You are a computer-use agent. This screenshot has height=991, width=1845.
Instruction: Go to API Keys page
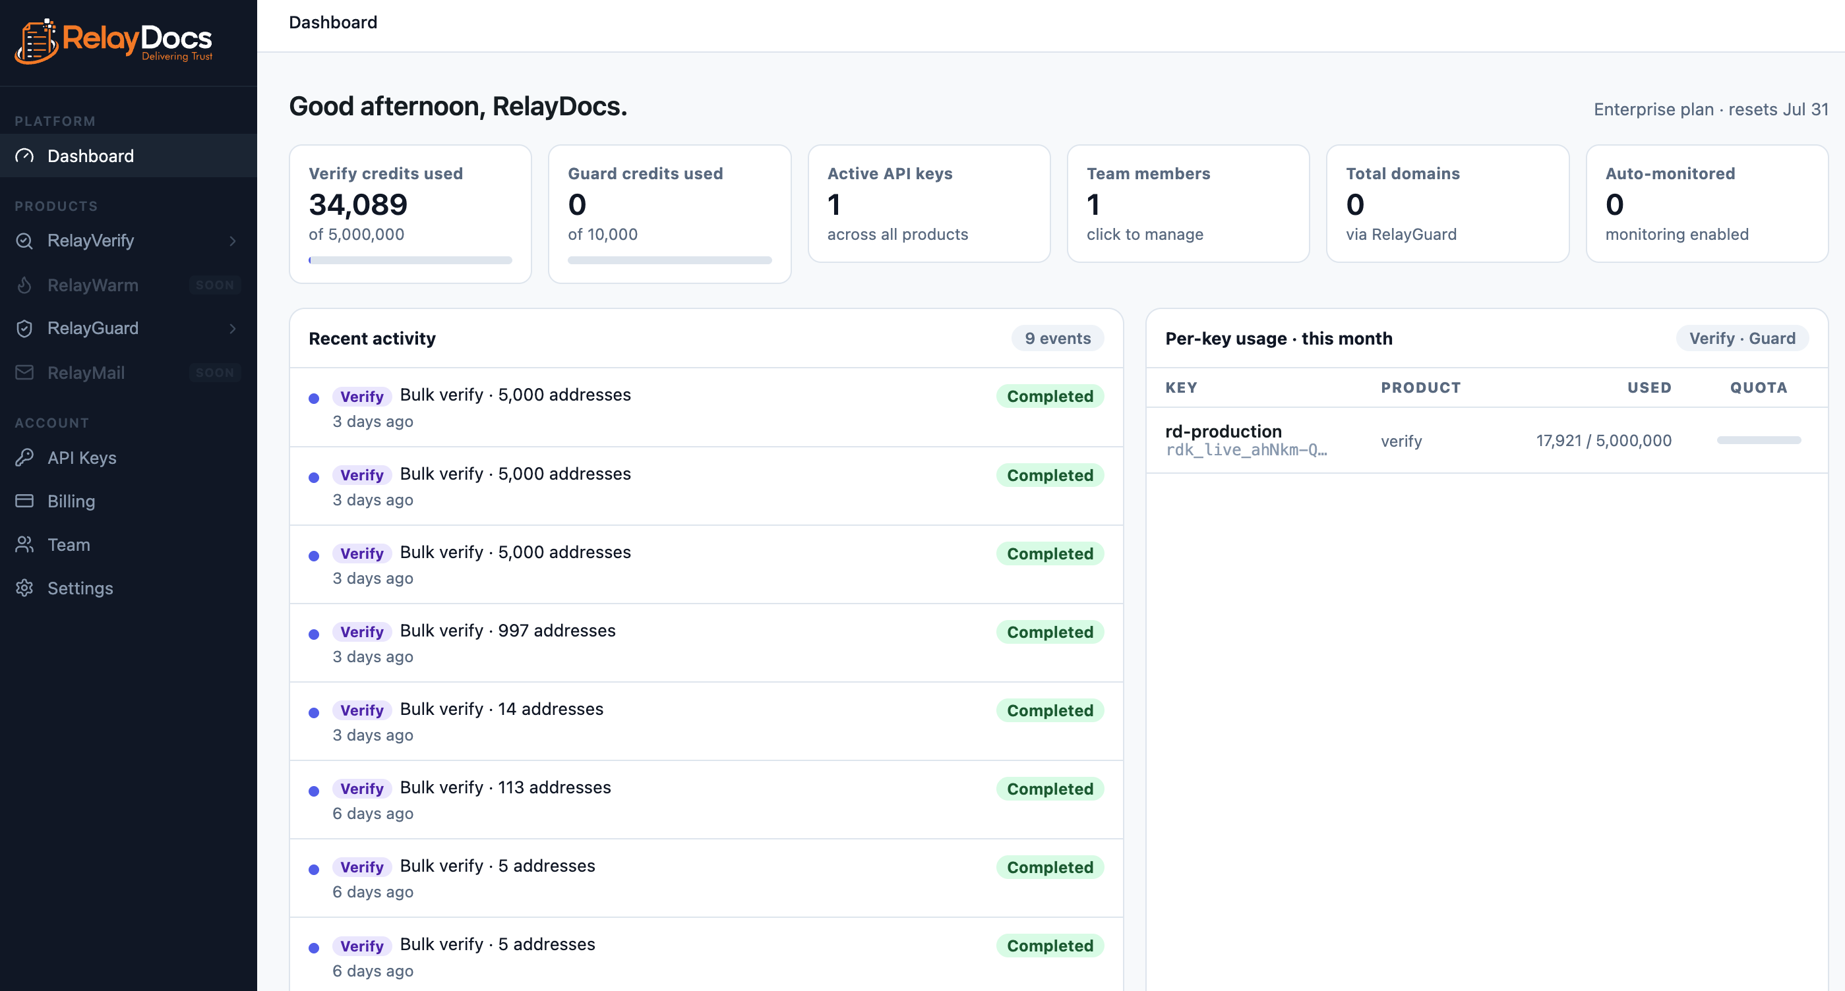[128, 458]
